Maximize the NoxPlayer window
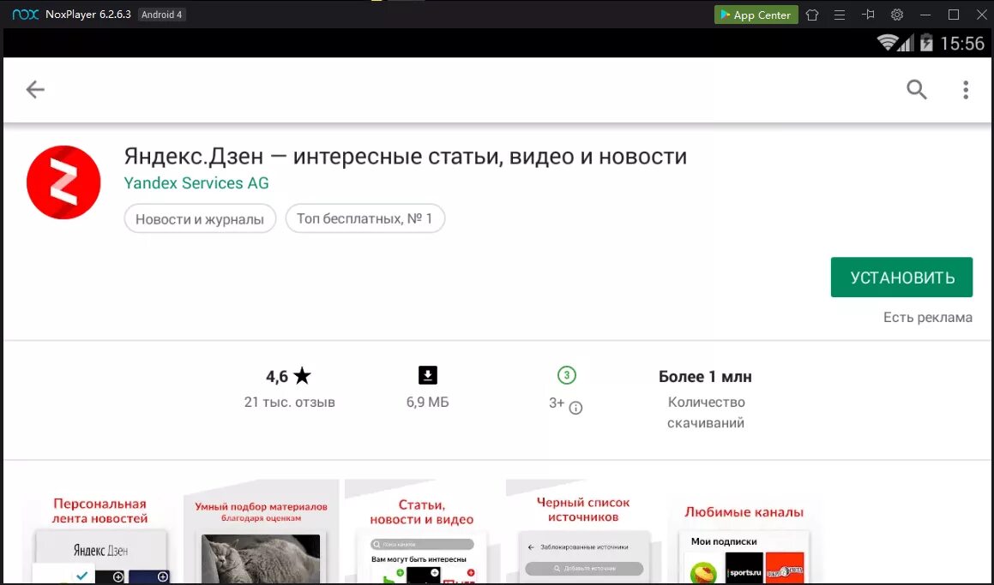Viewport: 994px width, 585px height. [954, 15]
